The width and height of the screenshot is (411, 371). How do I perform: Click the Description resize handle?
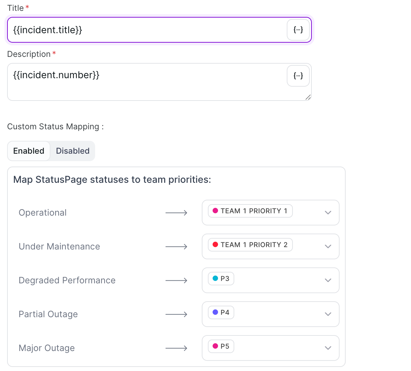(x=308, y=97)
